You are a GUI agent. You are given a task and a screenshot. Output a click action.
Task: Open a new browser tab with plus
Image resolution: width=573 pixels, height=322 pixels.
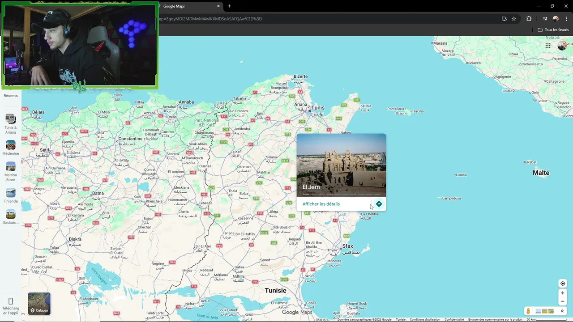[229, 6]
